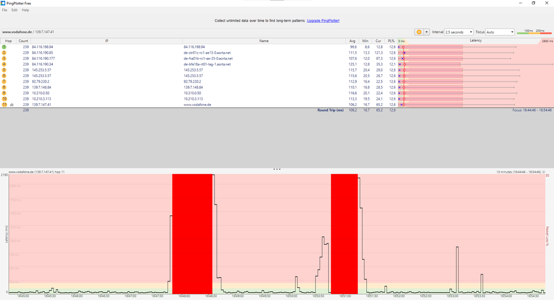554x300 pixels.
Task: Pause the trace with the orange pause button
Action: click(x=419, y=32)
